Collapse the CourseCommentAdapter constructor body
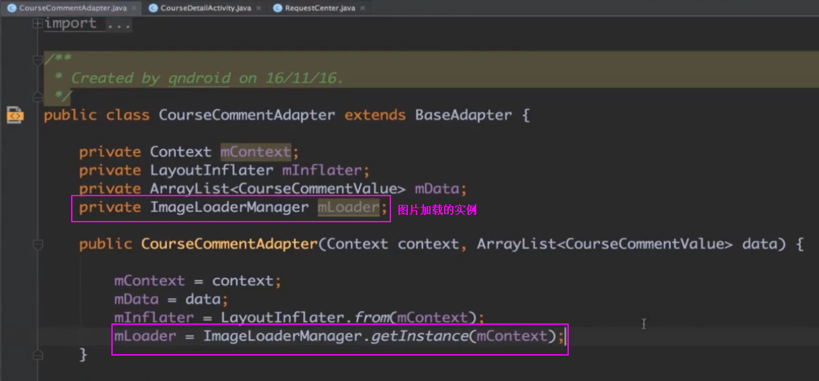 [38, 244]
